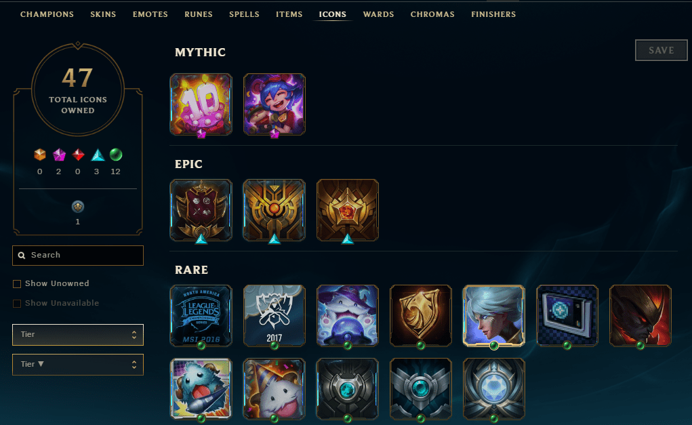Pick the MSI 2016 League of Legends icon
Viewport: 692px width, 425px height.
pos(201,316)
